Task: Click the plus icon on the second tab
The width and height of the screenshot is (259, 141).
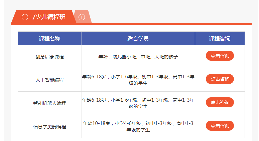Action: tap(82, 17)
